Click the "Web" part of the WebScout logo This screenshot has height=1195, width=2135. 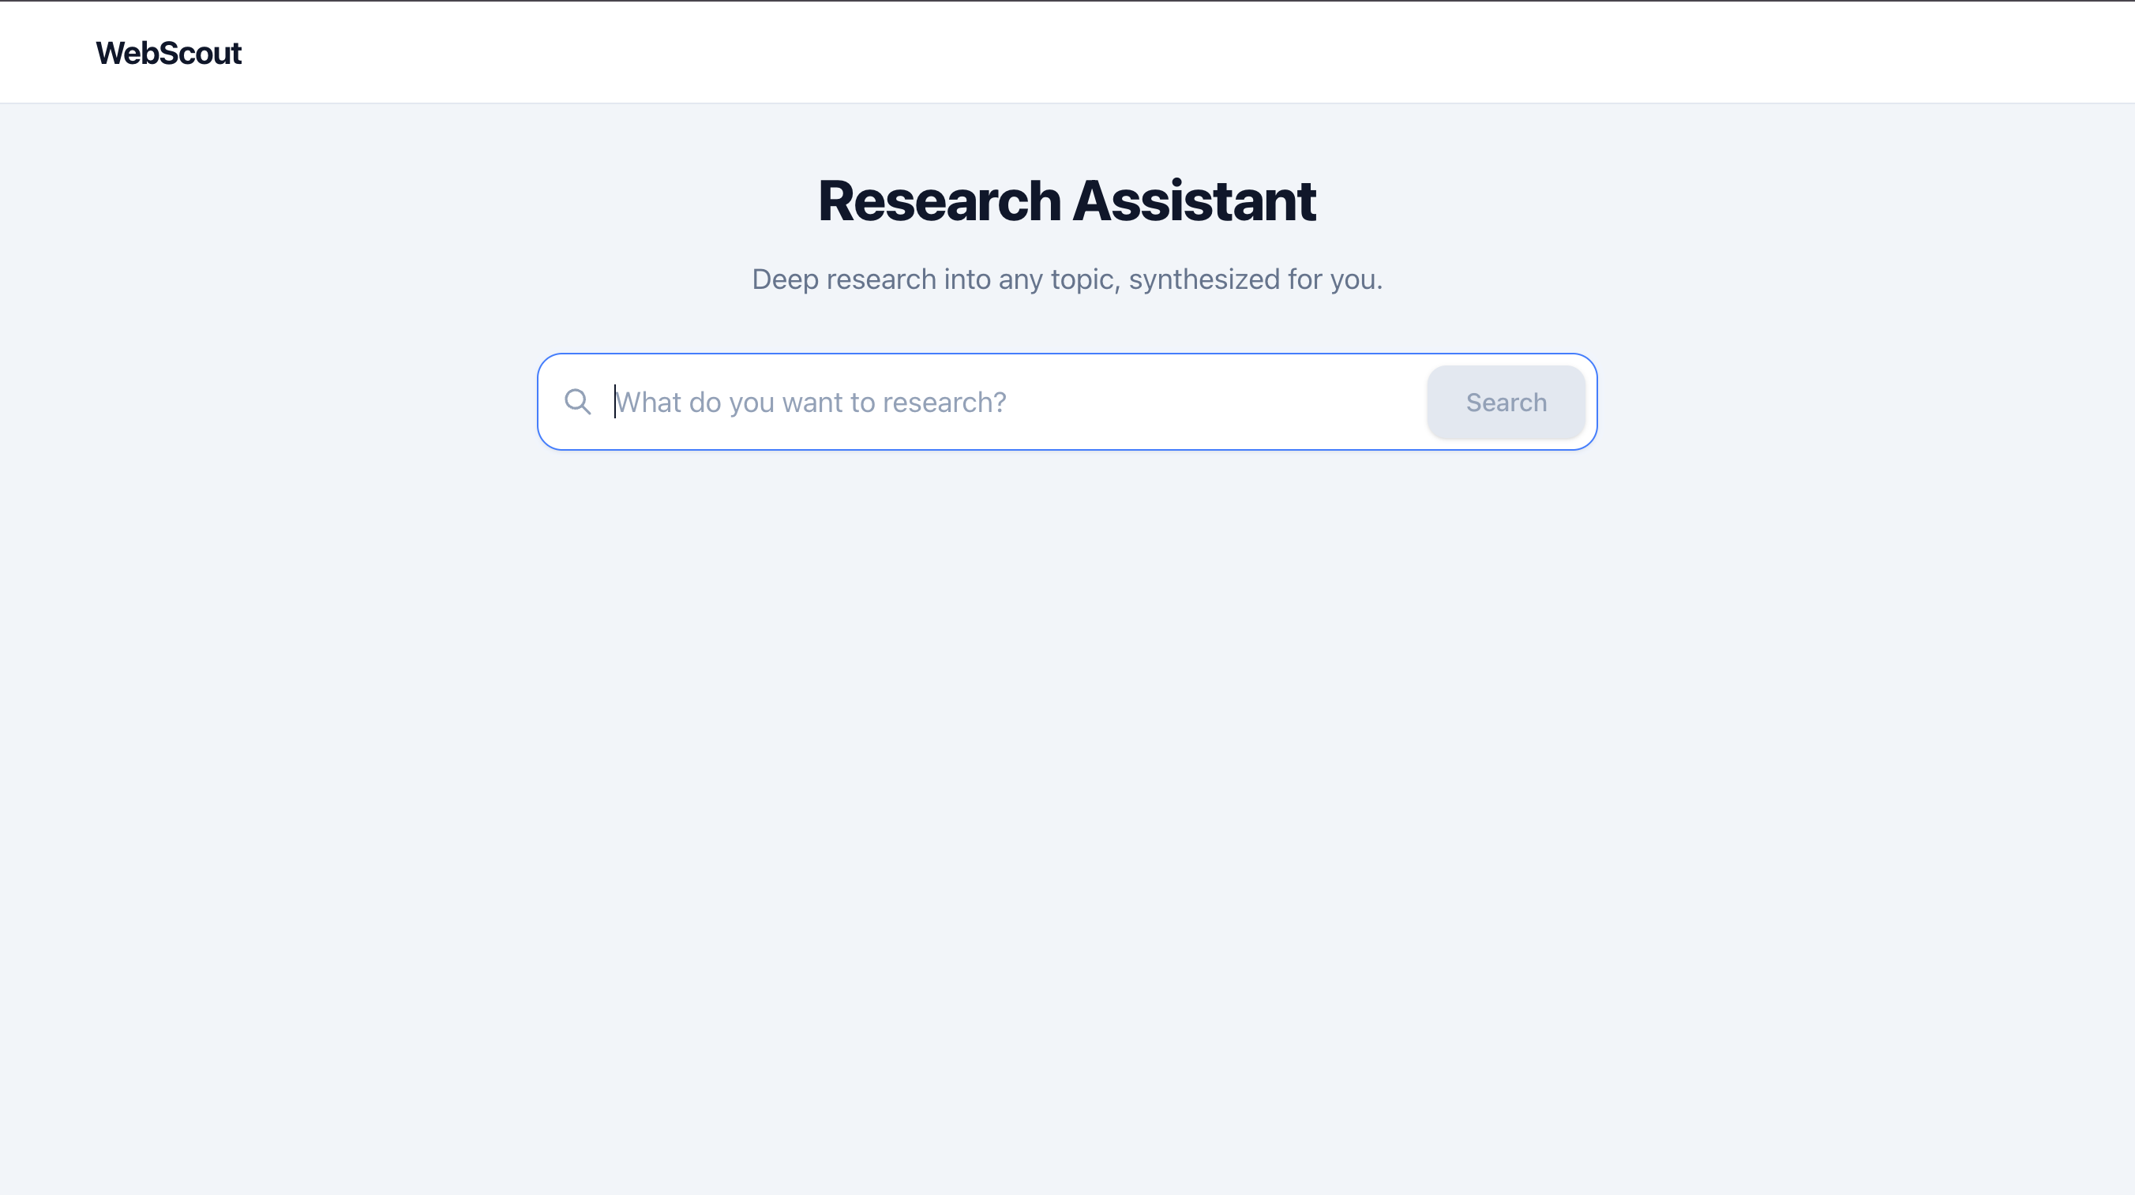(x=122, y=53)
